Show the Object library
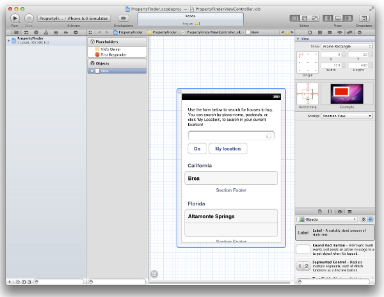The image size is (384, 297). tap(340, 211)
